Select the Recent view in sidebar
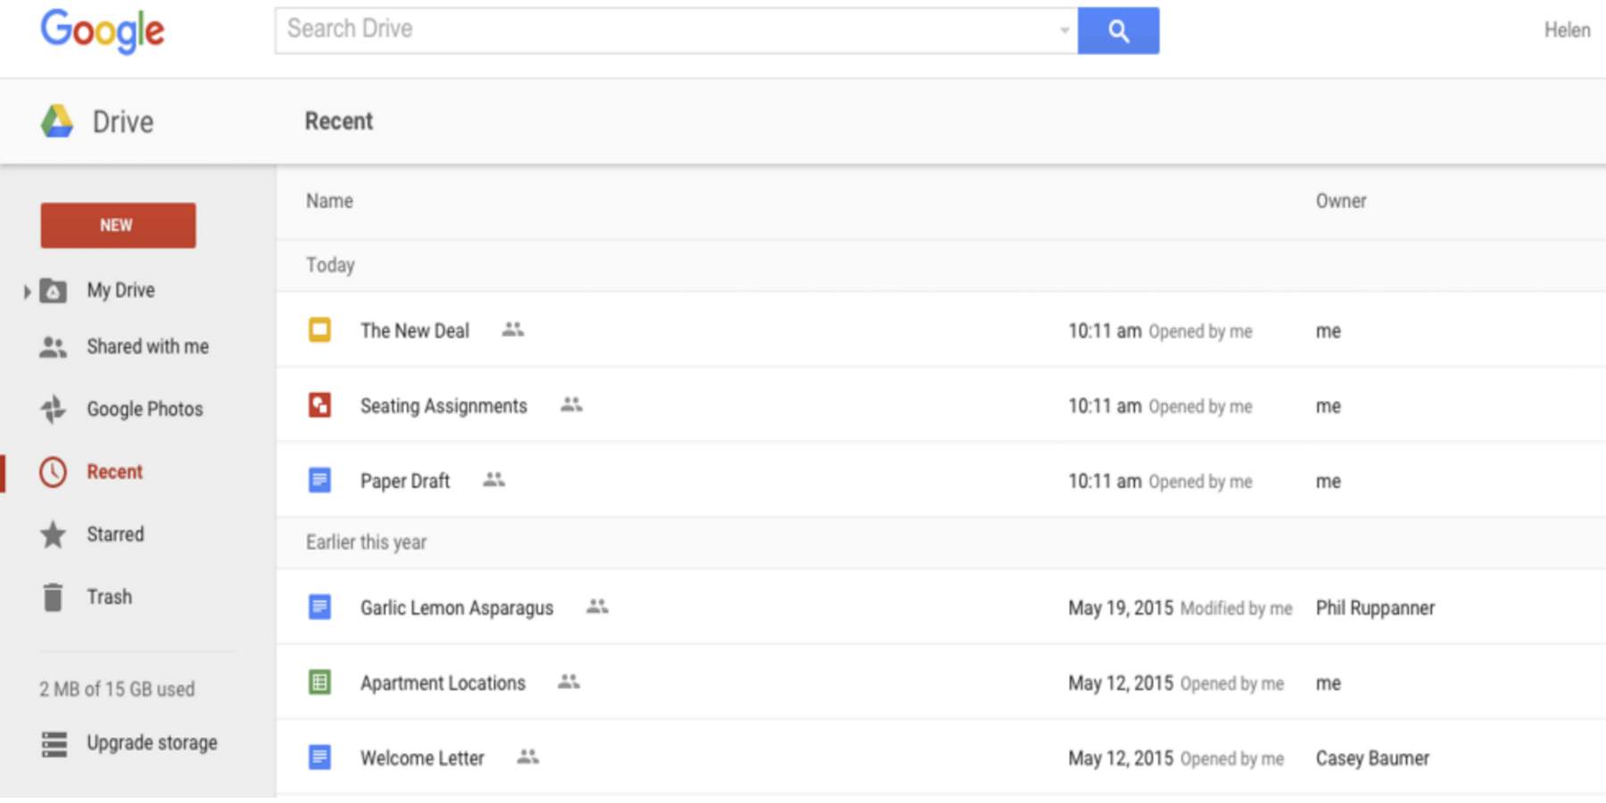Image resolution: width=1606 pixels, height=803 pixels. (x=114, y=471)
